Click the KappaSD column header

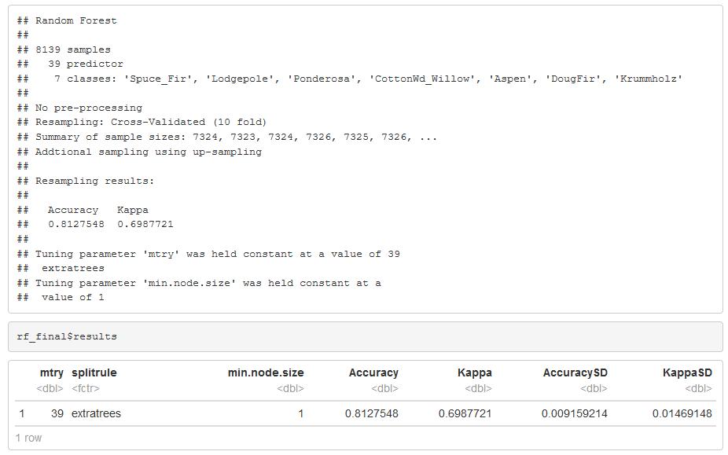point(687,372)
